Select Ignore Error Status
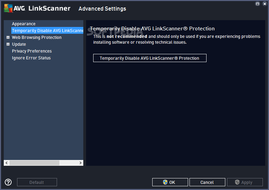The image size is (269, 190). (x=31, y=58)
